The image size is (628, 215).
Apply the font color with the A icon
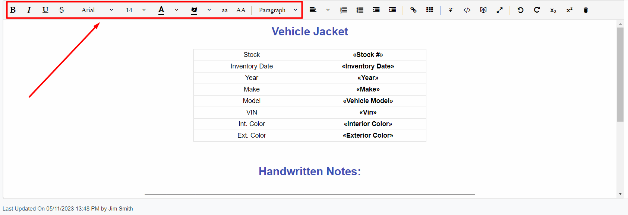coord(161,10)
